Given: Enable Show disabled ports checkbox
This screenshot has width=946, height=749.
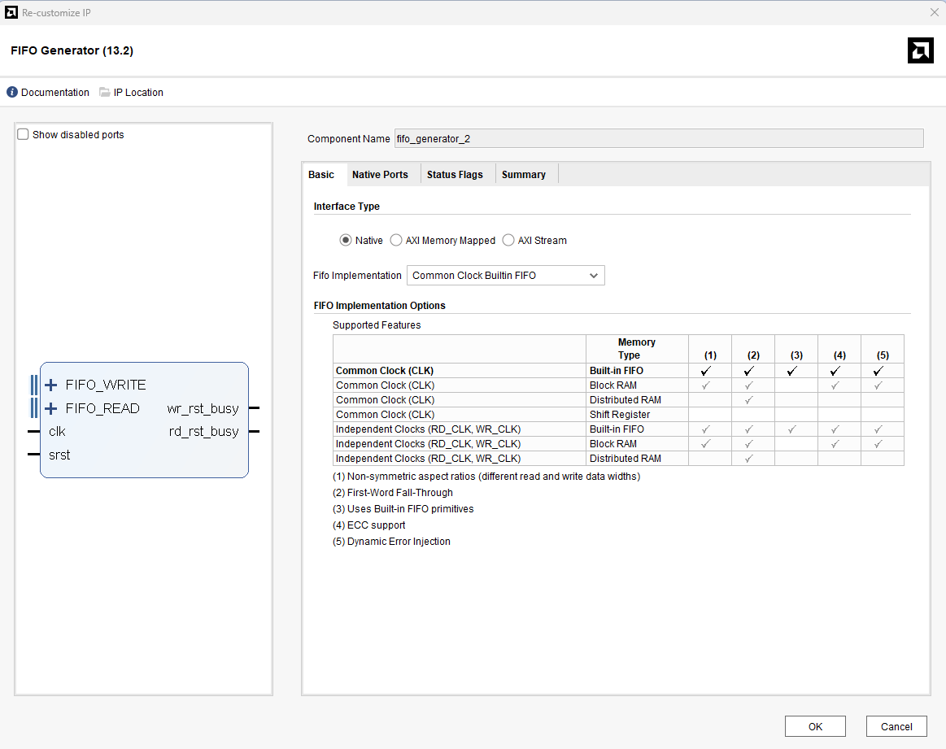Looking at the screenshot, I should [24, 135].
